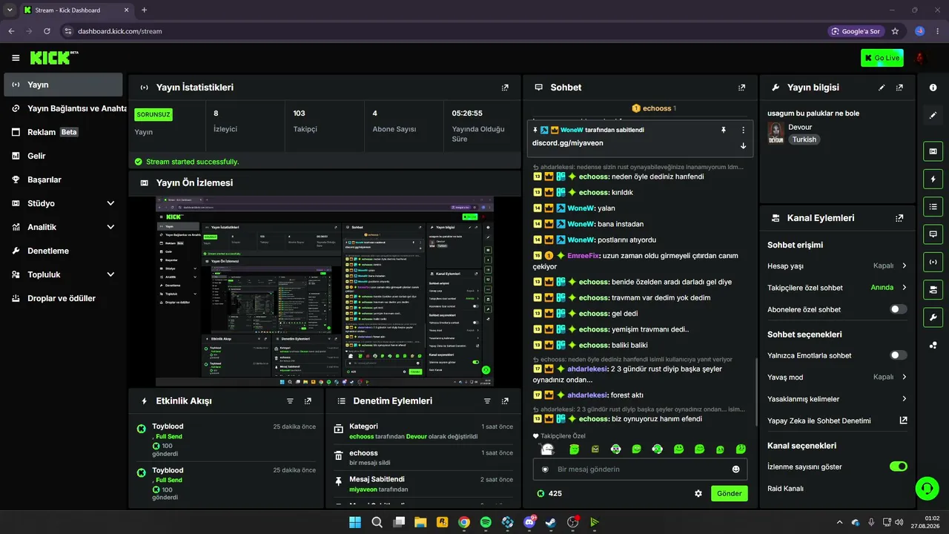
Task: Open chat settings gear beside Gönder
Action: (698, 493)
